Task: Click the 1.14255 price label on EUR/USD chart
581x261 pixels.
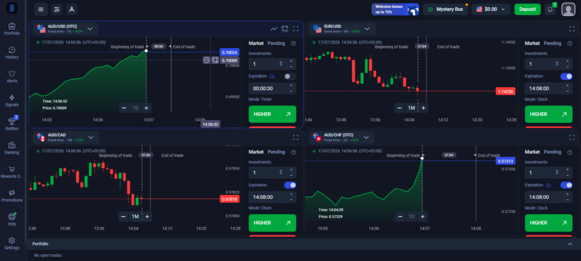Action: (506, 91)
